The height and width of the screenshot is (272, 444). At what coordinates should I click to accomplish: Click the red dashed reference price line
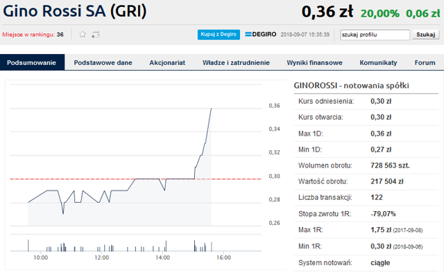tap(136, 179)
